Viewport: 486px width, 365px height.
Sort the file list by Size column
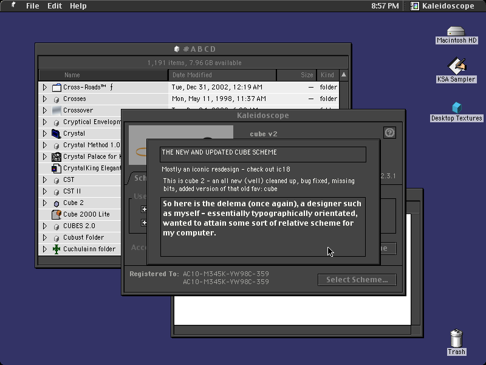[x=296, y=75]
